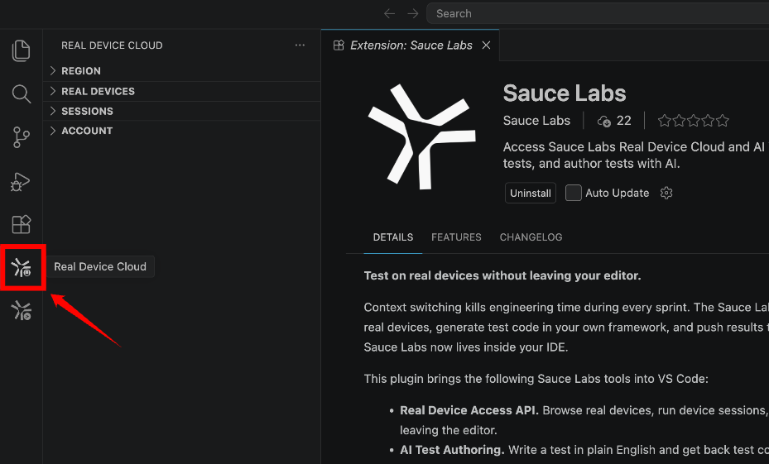769x464 pixels.
Task: Open extension settings gear menu
Action: coord(666,193)
